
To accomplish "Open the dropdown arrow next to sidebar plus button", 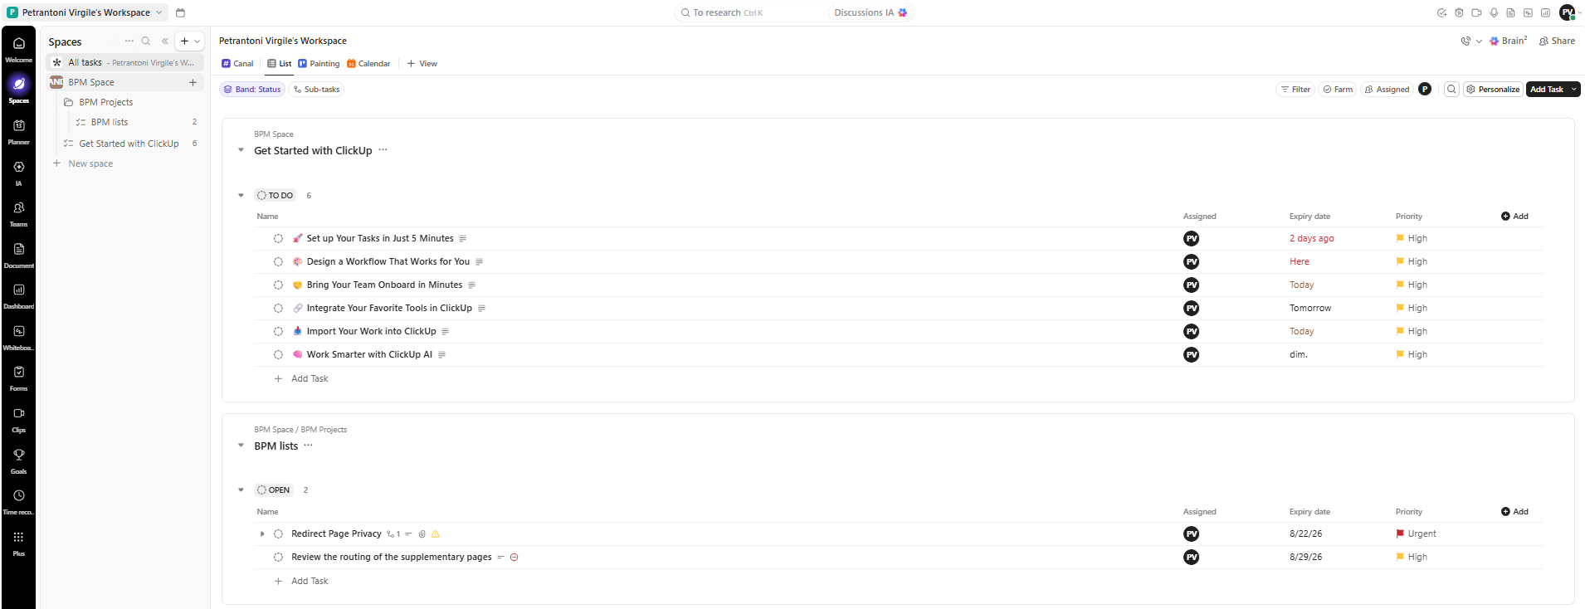I will [198, 41].
